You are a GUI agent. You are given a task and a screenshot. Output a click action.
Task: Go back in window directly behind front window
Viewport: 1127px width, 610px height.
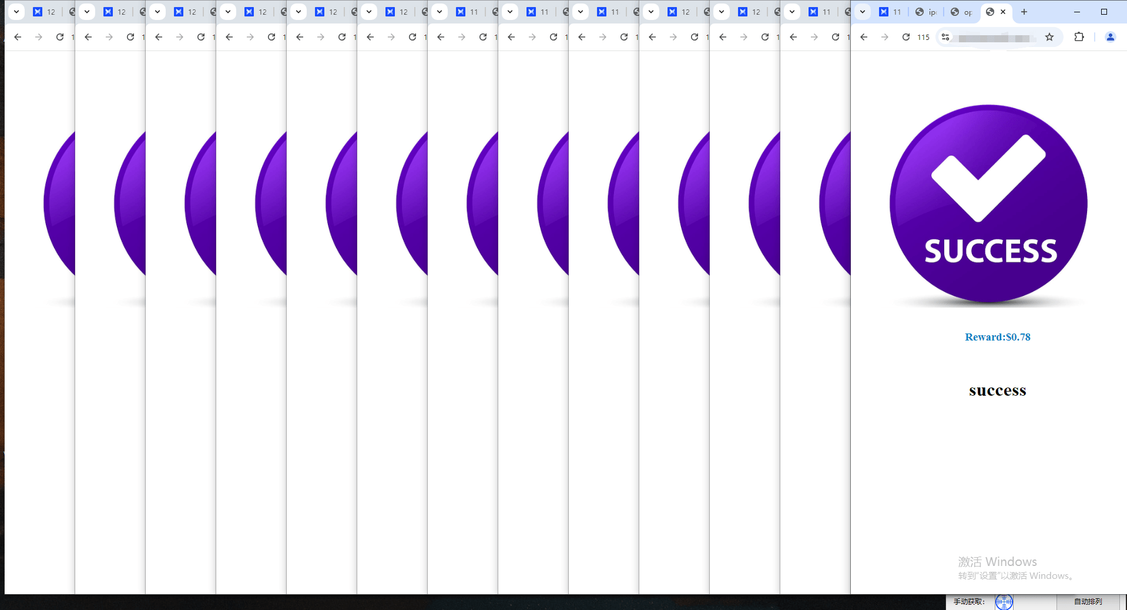pos(793,37)
